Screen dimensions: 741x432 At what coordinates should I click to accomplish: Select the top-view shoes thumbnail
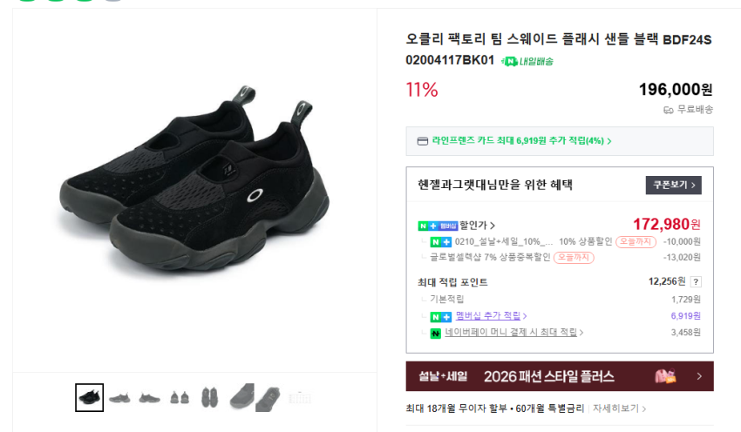pyautogui.click(x=209, y=397)
